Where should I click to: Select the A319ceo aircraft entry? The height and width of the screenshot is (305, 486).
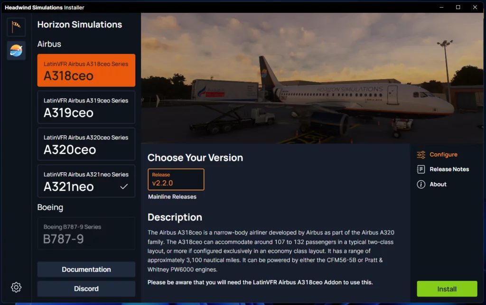click(86, 107)
